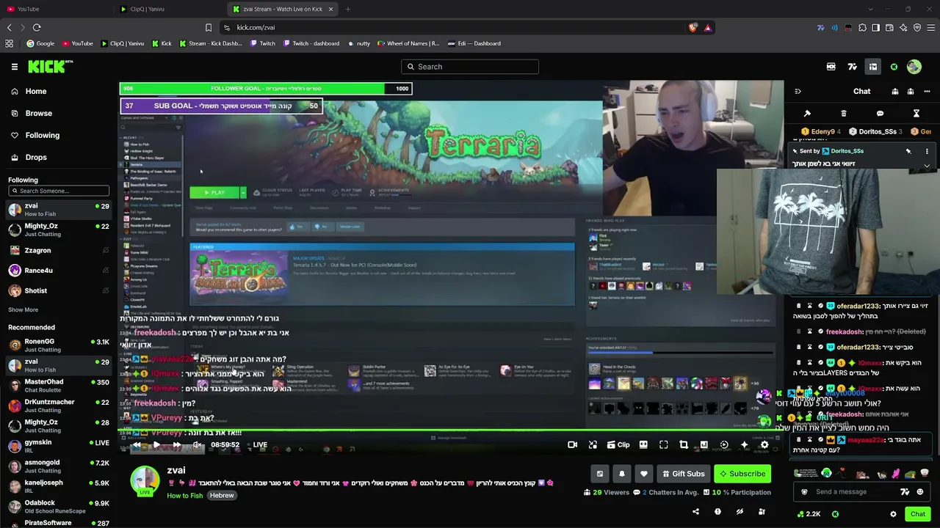Click the Hebrew language tag
940x528 pixels.
(222, 496)
